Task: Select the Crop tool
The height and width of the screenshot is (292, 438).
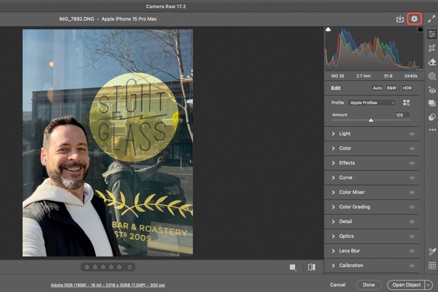Action: 432,48
